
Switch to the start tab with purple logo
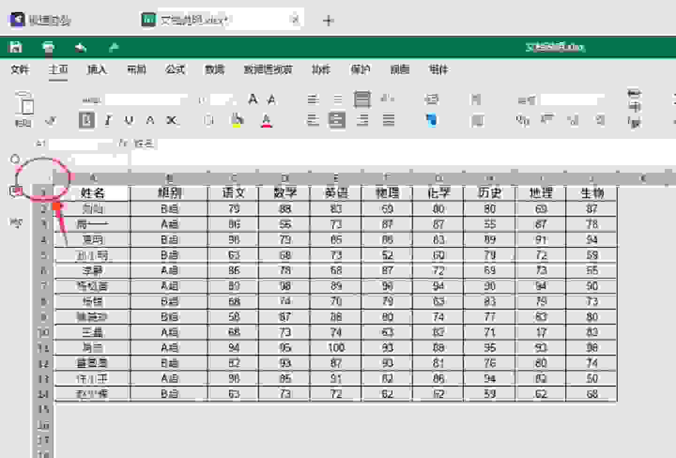tap(40, 20)
